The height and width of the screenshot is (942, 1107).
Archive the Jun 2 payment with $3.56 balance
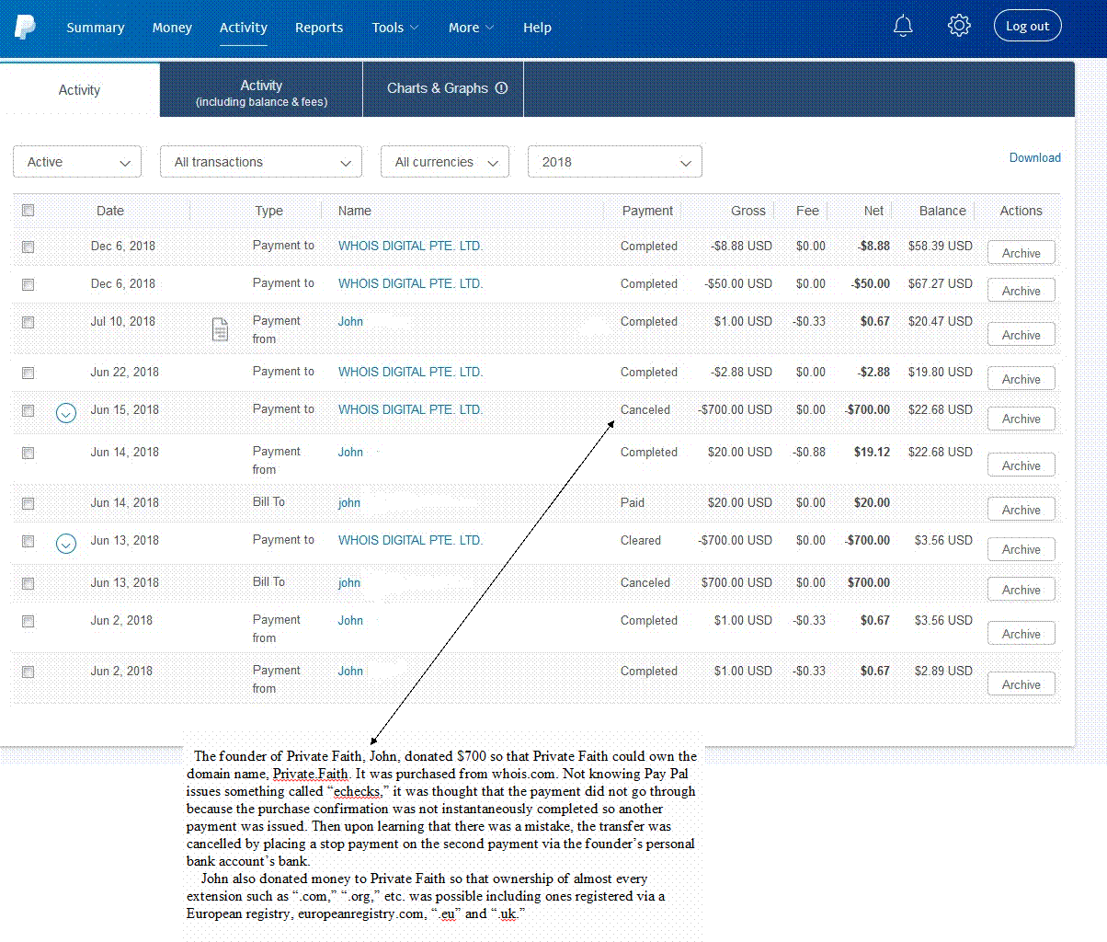coord(1021,634)
